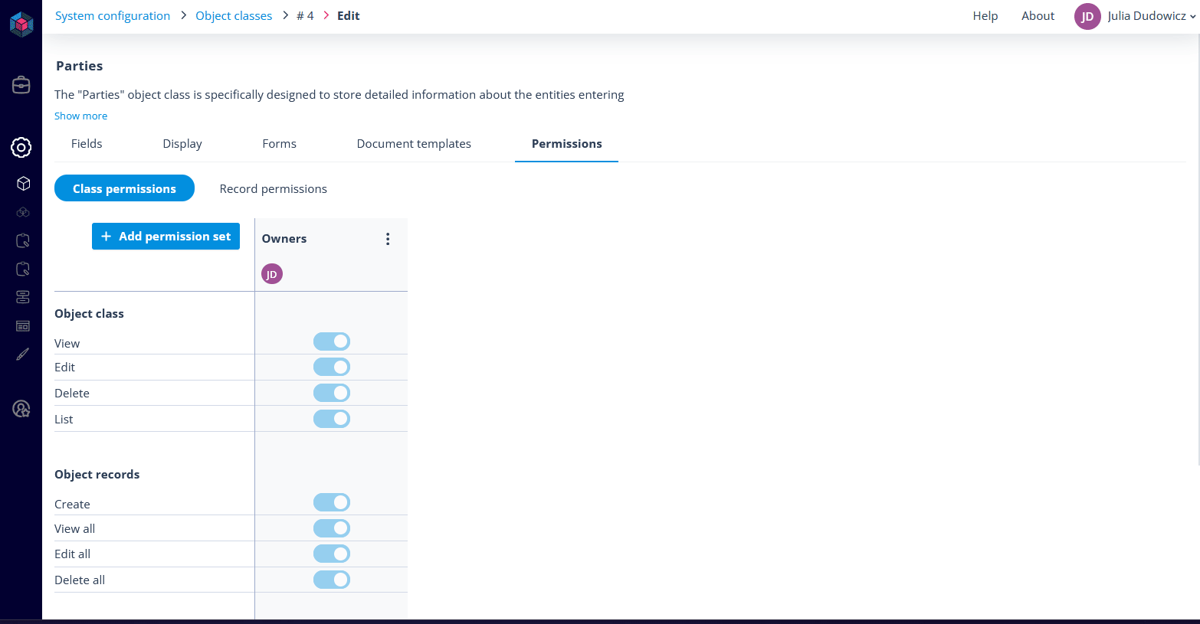Click the clipboard icon directly below the stacked-cubes icon
This screenshot has height=624, width=1200.
point(23,240)
